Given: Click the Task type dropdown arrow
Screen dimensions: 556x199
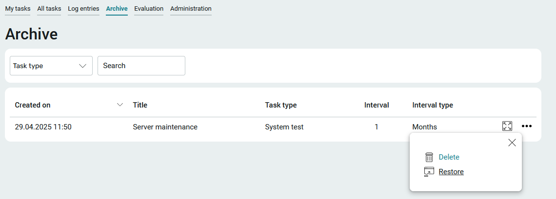Looking at the screenshot, I should pyautogui.click(x=82, y=66).
